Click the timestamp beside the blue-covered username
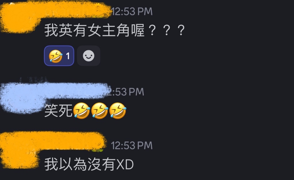 coord(125,92)
